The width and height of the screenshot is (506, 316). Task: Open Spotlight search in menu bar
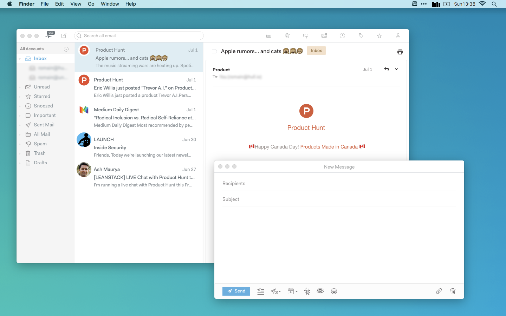494,4
